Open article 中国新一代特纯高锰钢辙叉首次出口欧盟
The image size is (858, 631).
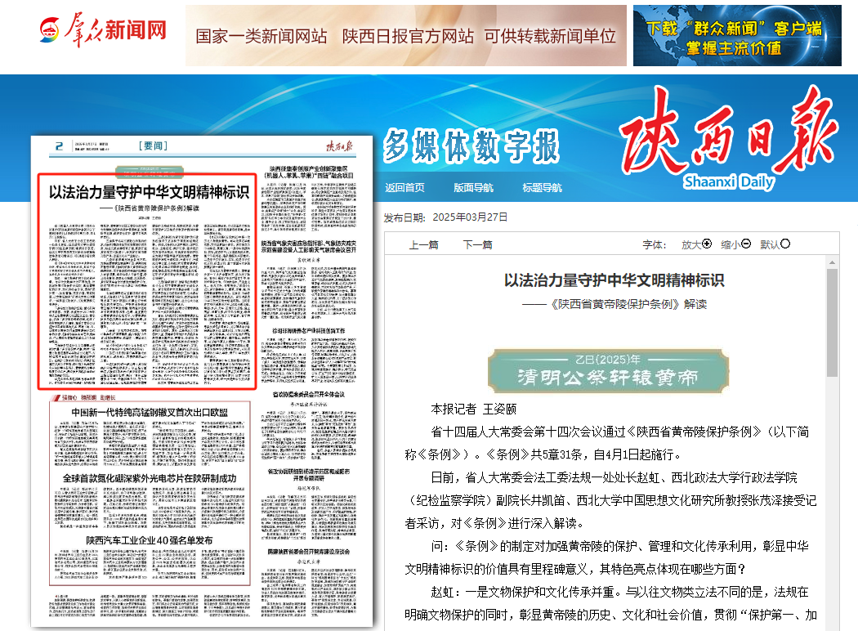(x=149, y=412)
